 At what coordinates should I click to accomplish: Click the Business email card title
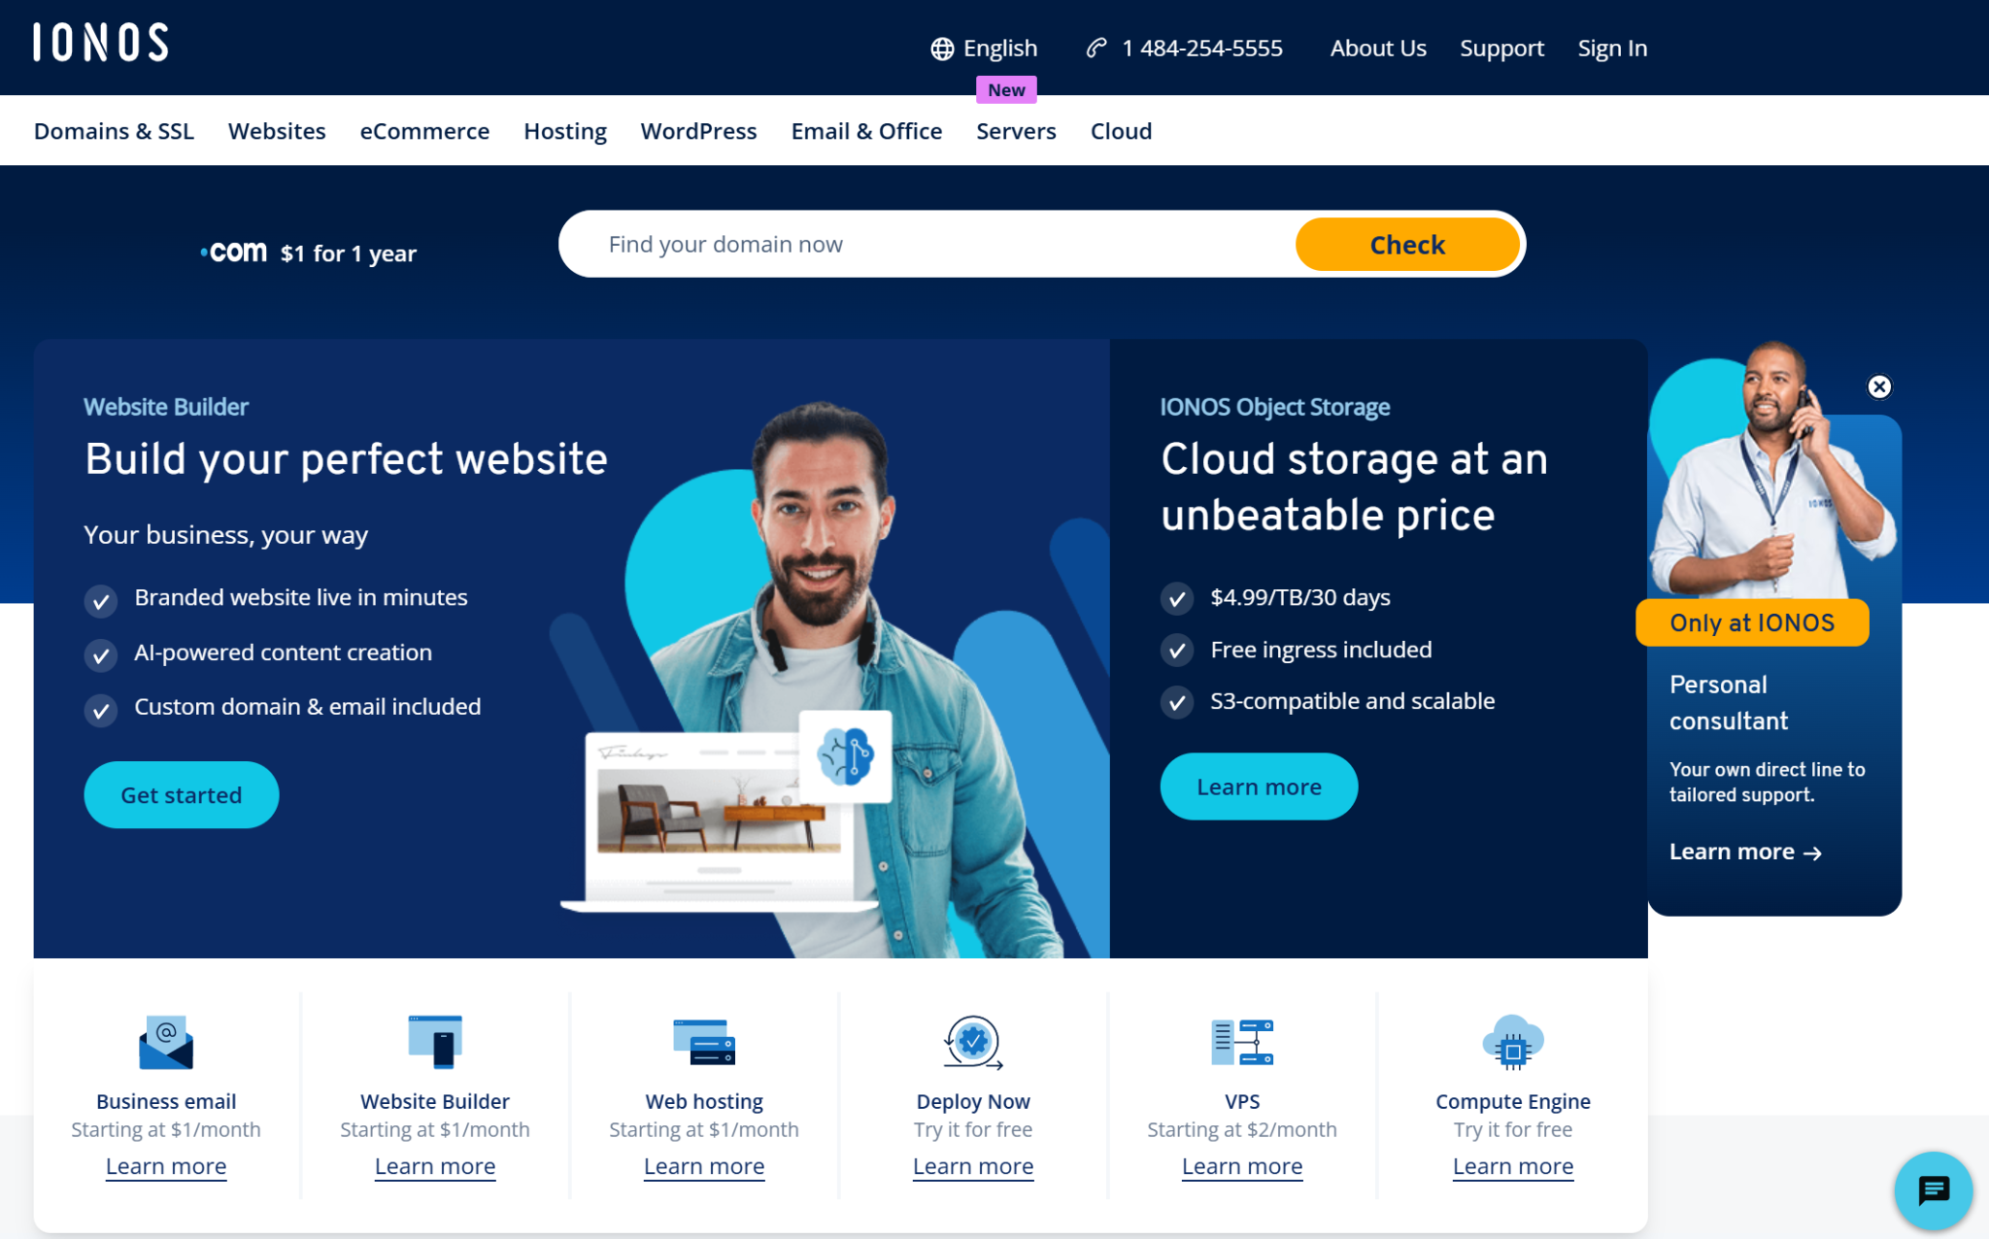click(166, 1101)
